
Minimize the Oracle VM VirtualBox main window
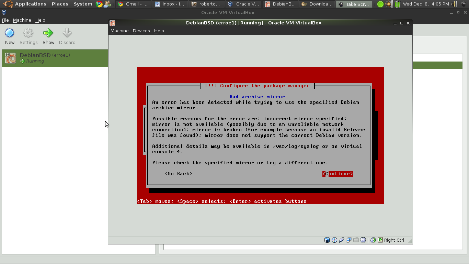point(451,12)
